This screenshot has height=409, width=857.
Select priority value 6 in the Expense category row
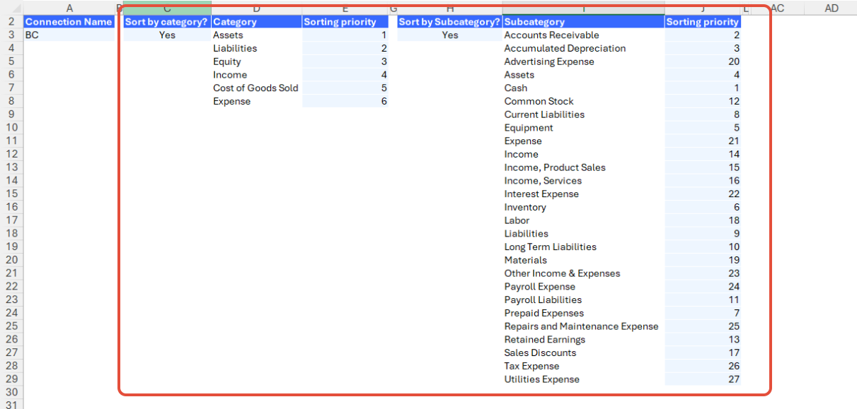[345, 101]
